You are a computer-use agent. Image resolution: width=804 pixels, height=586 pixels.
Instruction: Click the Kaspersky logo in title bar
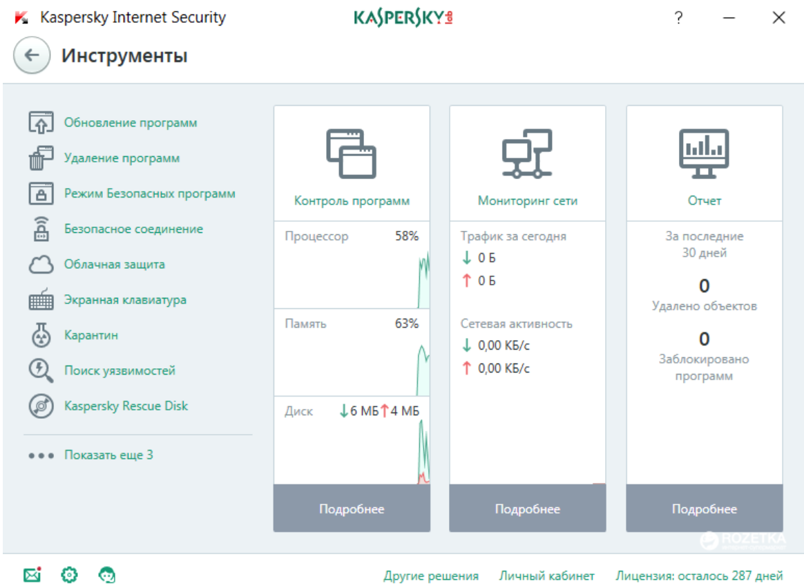(403, 18)
